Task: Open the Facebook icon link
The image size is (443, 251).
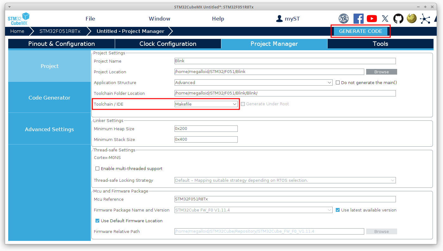Action: point(358,19)
